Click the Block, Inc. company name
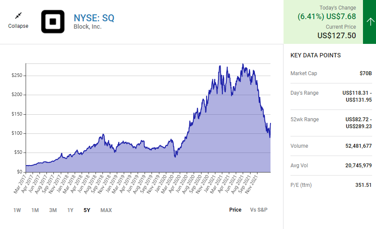The width and height of the screenshot is (376, 229). pos(88,27)
